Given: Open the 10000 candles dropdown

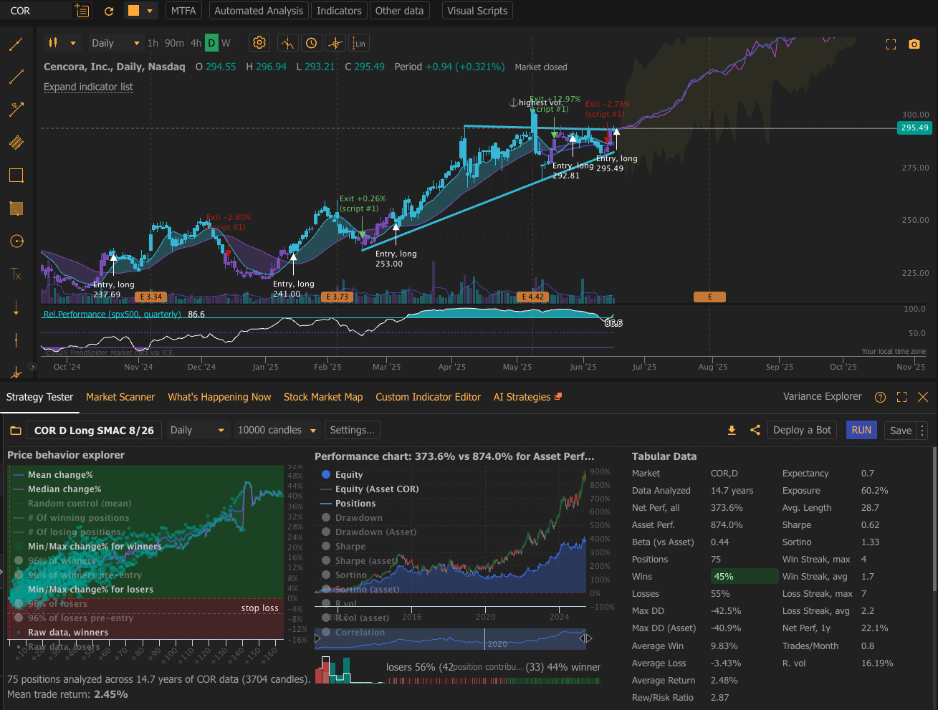Looking at the screenshot, I should pos(277,430).
